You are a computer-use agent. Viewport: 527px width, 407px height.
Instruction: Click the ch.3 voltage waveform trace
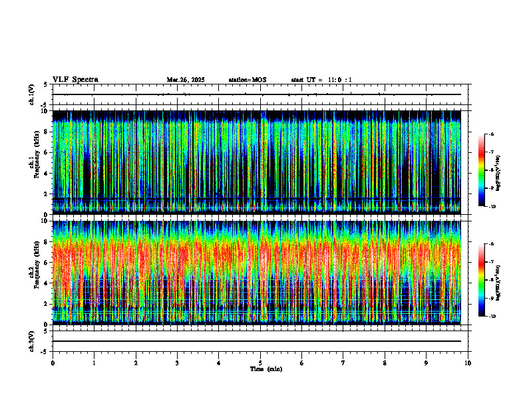coord(257,341)
